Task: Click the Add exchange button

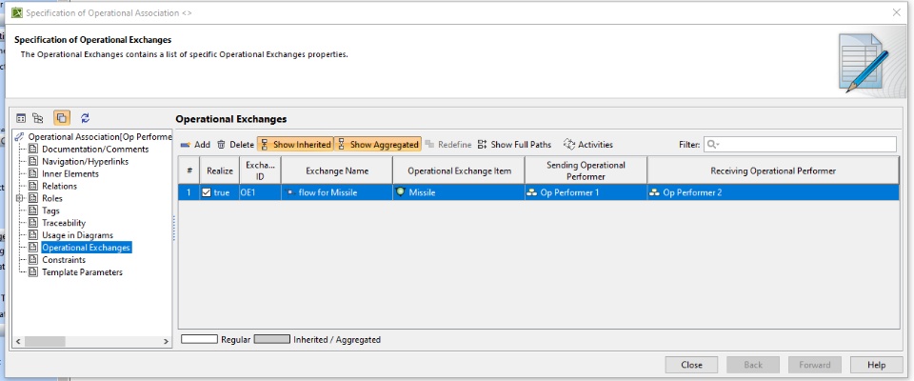Action: click(195, 145)
